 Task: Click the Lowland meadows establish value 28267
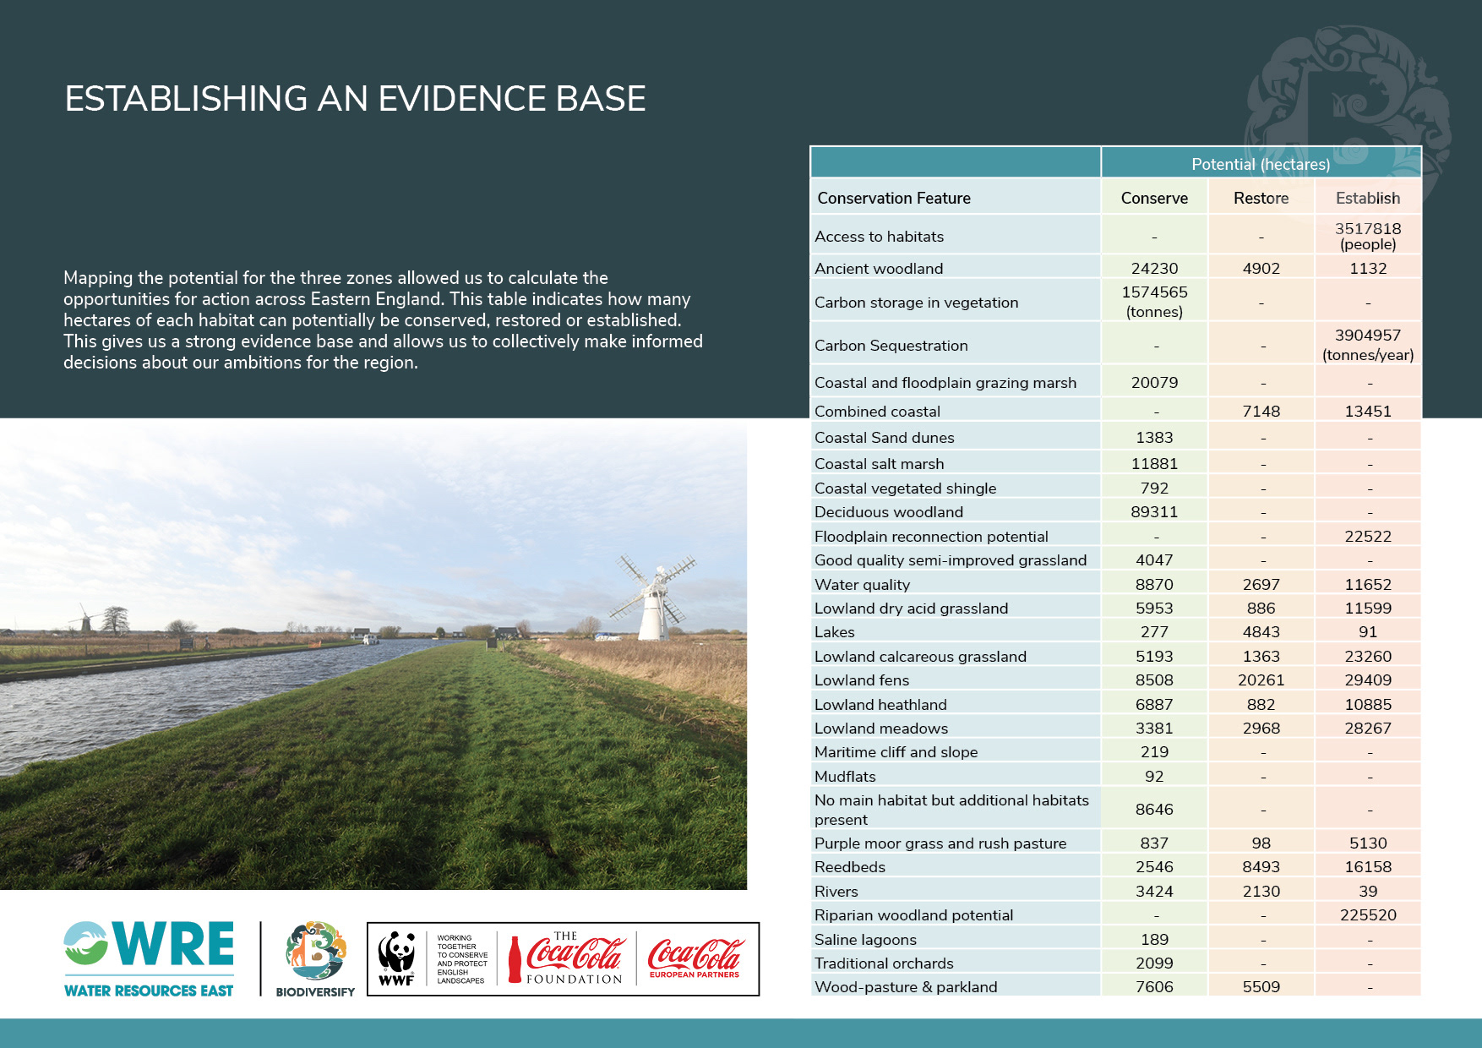(1368, 729)
